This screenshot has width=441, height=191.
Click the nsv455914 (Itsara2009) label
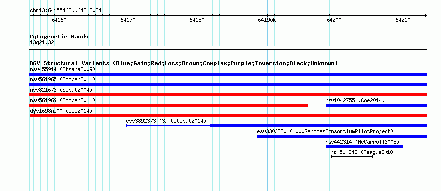[62, 69]
